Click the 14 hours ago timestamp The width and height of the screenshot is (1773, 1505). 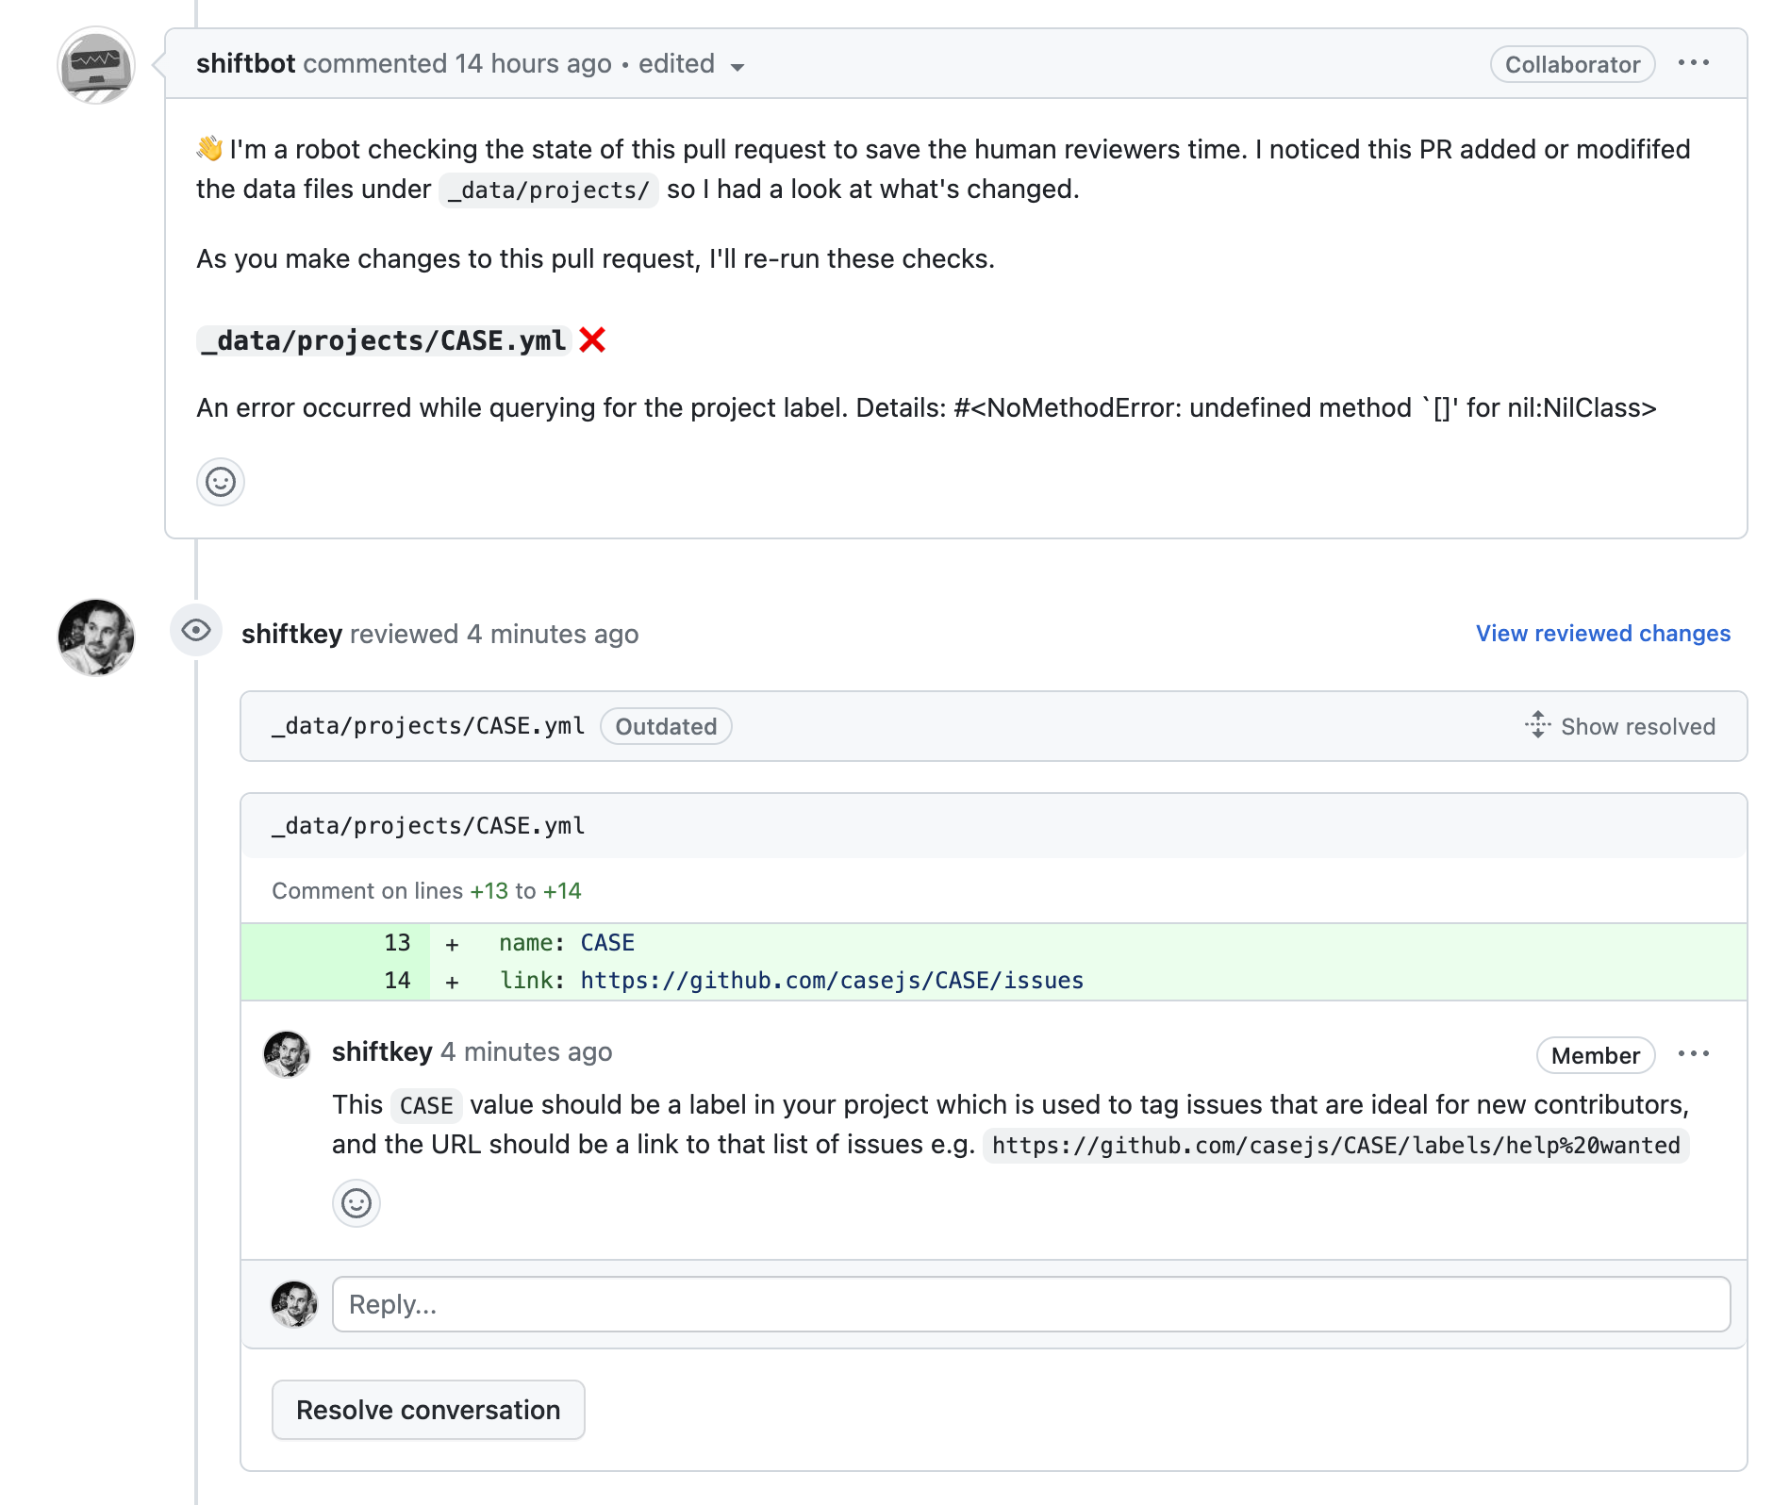click(533, 63)
